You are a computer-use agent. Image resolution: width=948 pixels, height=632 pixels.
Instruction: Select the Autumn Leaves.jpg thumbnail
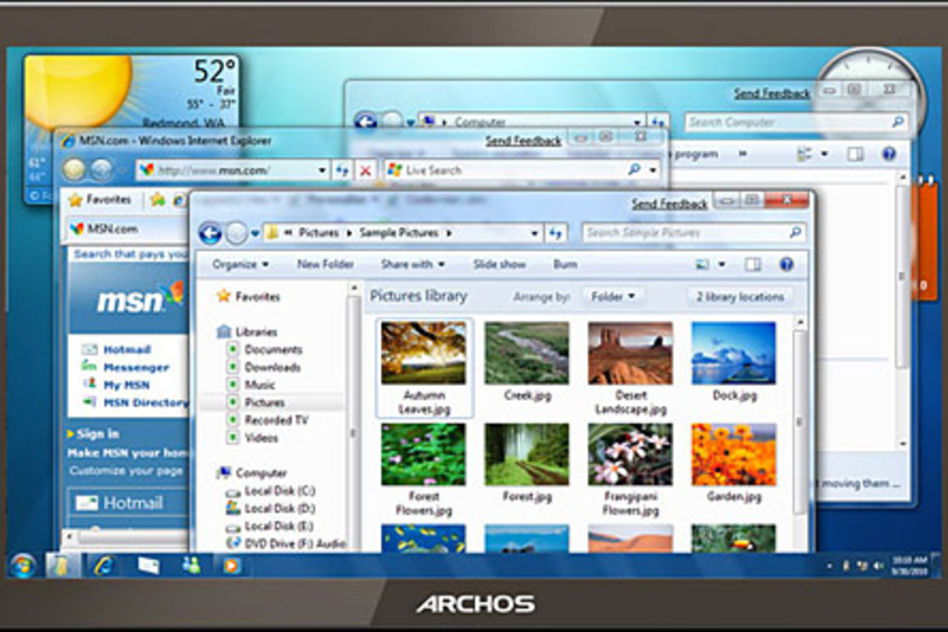(x=424, y=353)
